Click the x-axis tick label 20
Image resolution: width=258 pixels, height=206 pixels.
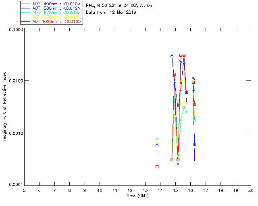(x=251, y=190)
